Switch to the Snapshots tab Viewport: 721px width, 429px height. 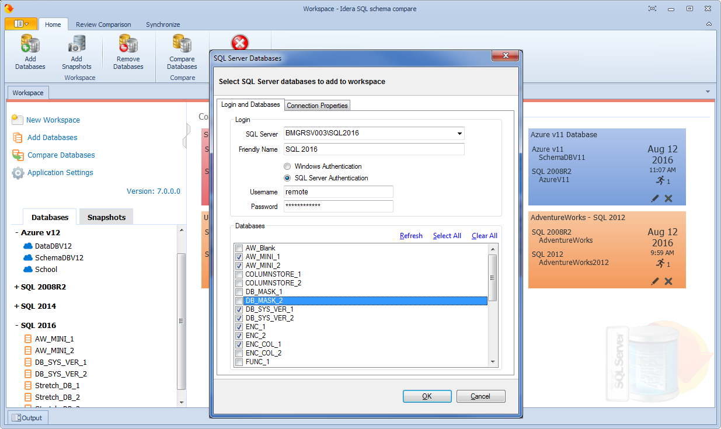pyautogui.click(x=106, y=217)
